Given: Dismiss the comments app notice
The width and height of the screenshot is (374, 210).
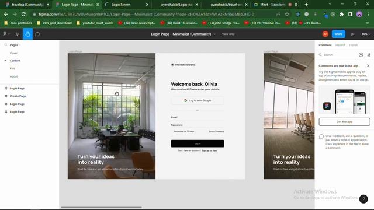Looking at the screenshot, I should click(368, 66).
